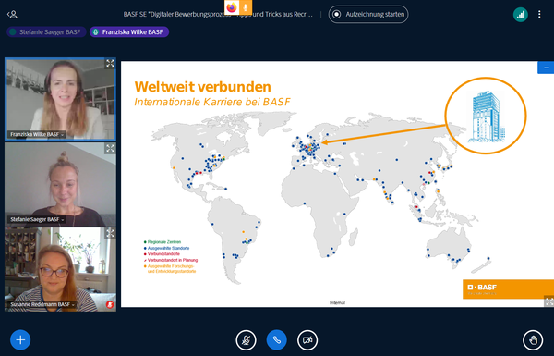Open the blue plus actions button
Viewport: 554px width, 356px height.
tap(20, 339)
